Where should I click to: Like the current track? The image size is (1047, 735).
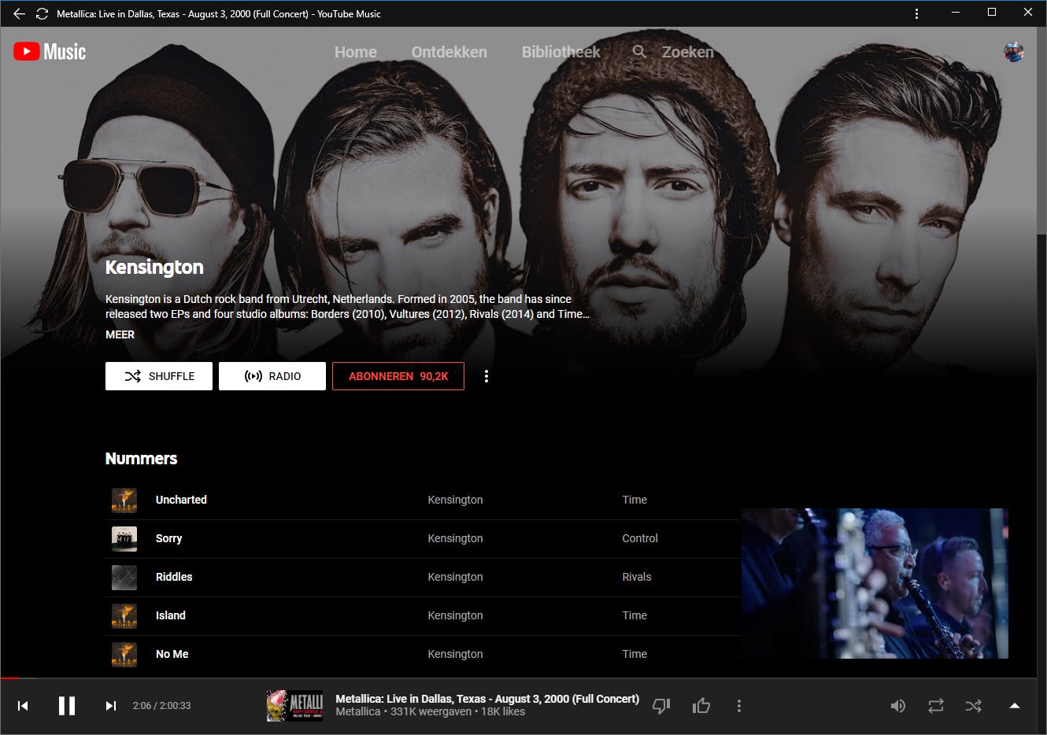point(701,706)
